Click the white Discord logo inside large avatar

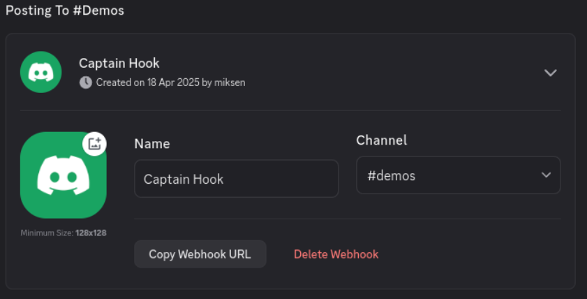click(x=64, y=175)
